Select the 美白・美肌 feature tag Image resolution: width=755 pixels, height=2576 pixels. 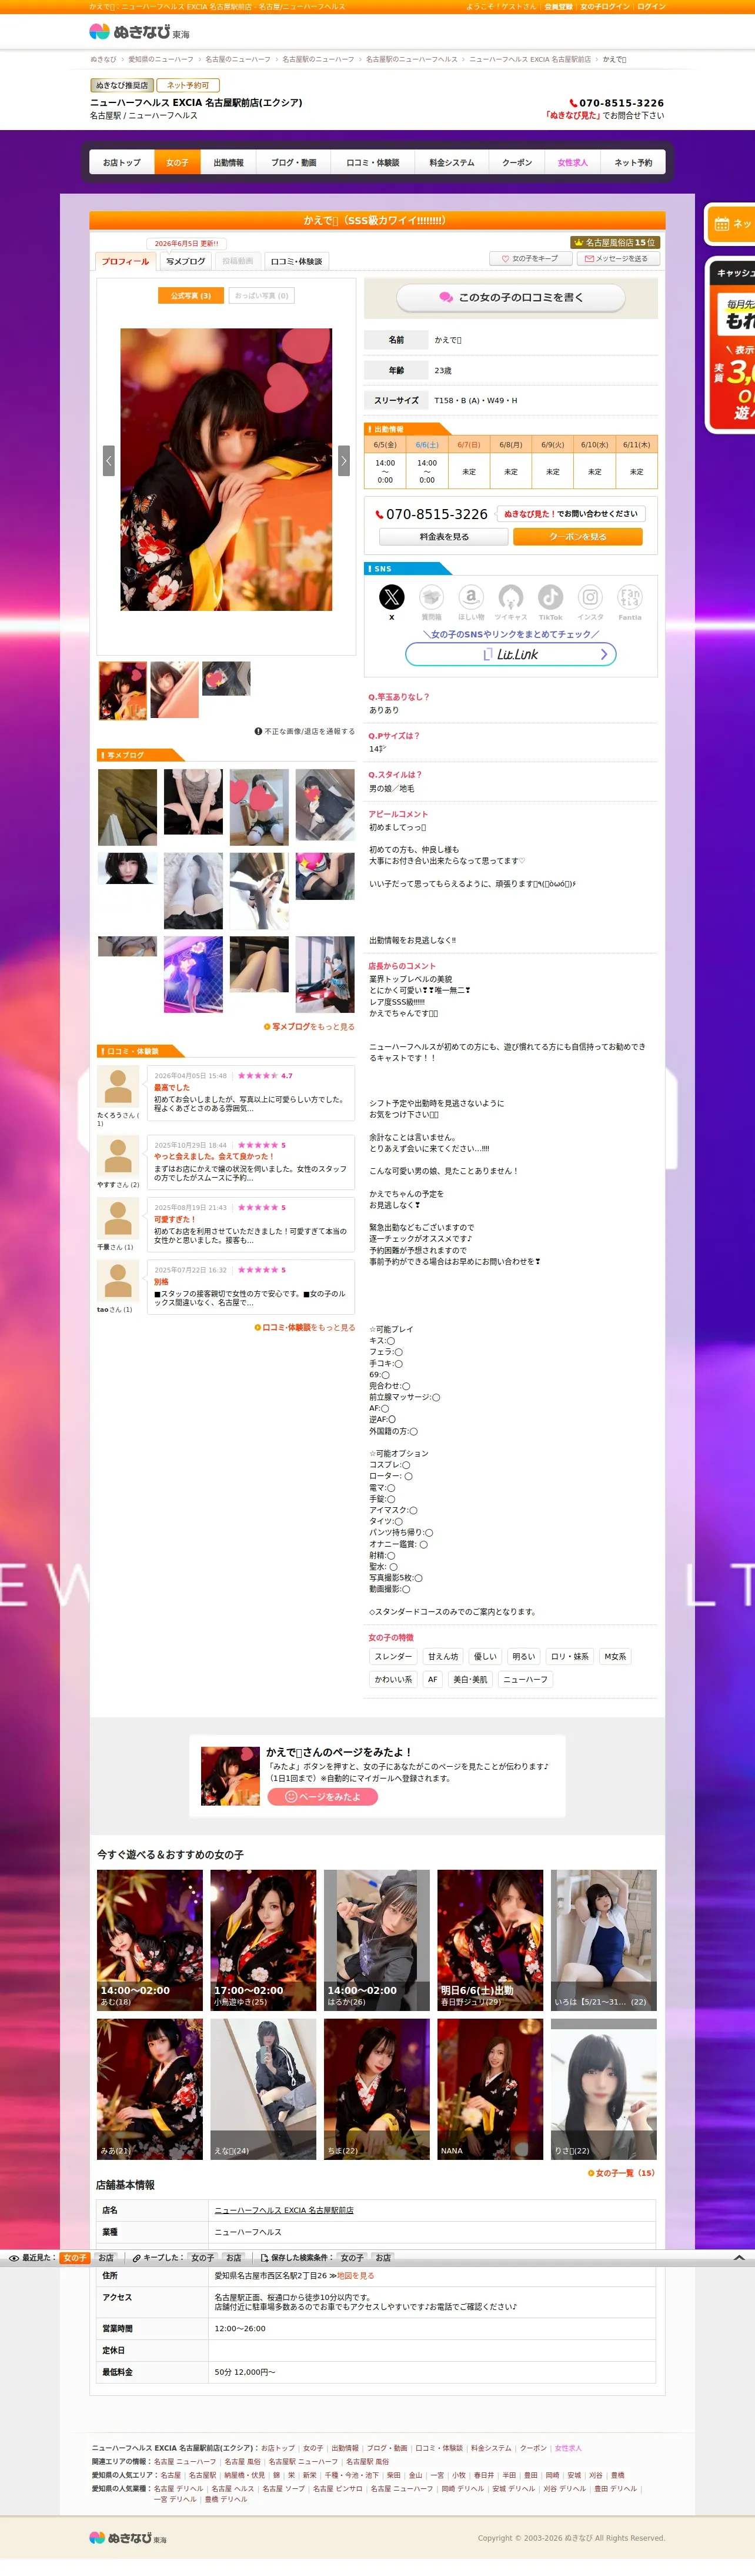[470, 1680]
